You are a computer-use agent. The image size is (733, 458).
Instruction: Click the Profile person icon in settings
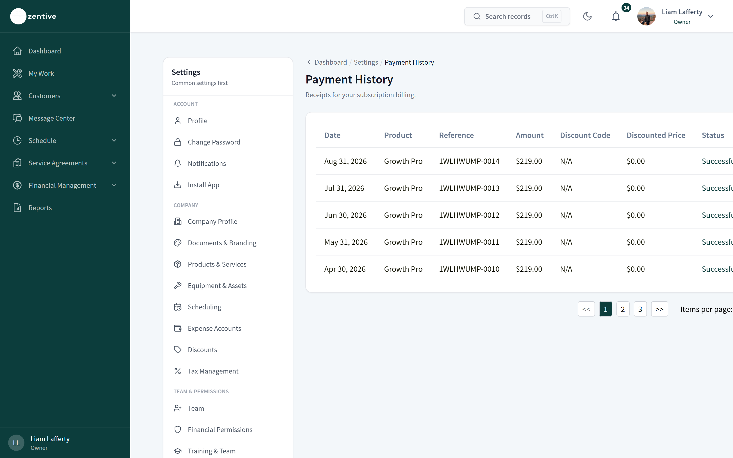178,121
